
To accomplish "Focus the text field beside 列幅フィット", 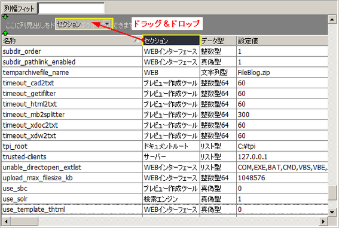I will (71, 8).
